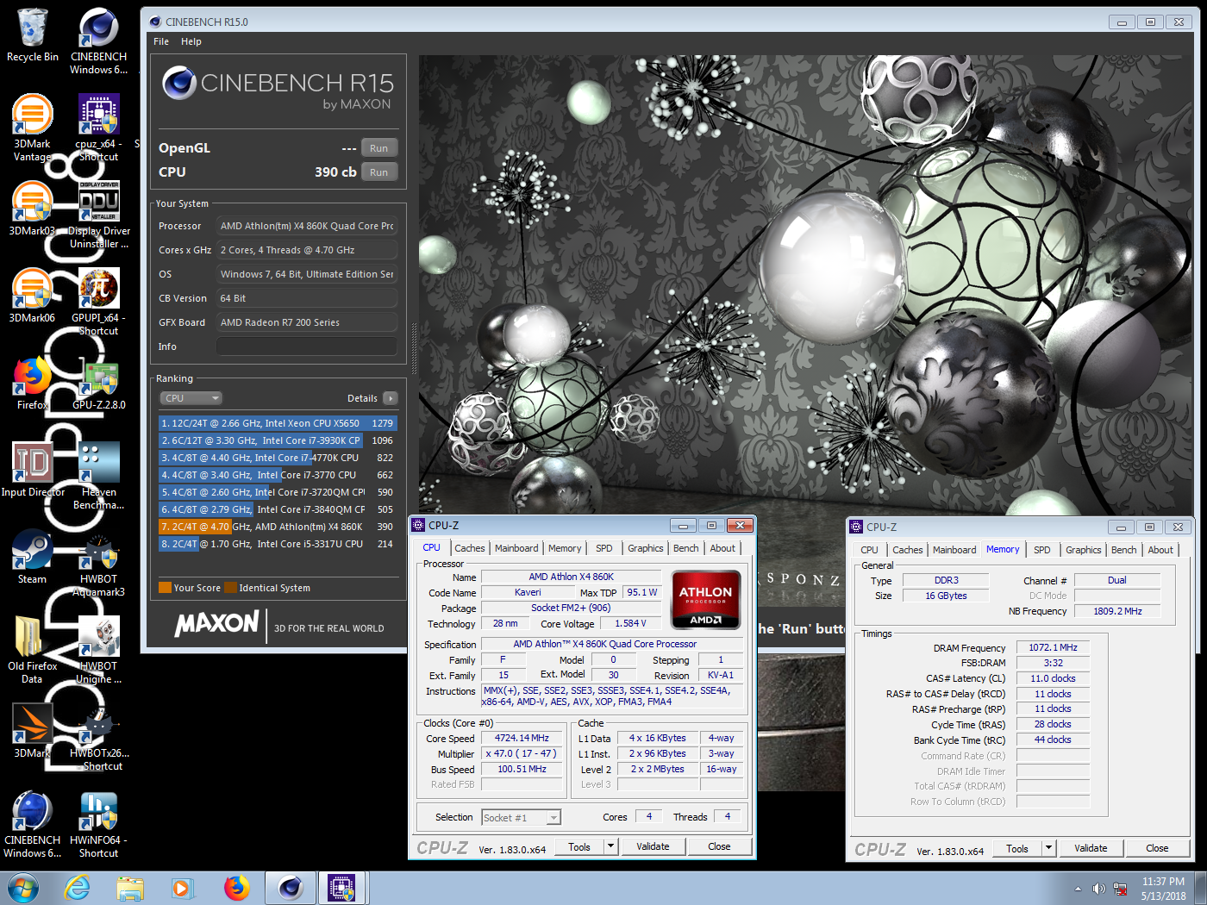Open Cinebench File menu
The image size is (1207, 905).
161,41
